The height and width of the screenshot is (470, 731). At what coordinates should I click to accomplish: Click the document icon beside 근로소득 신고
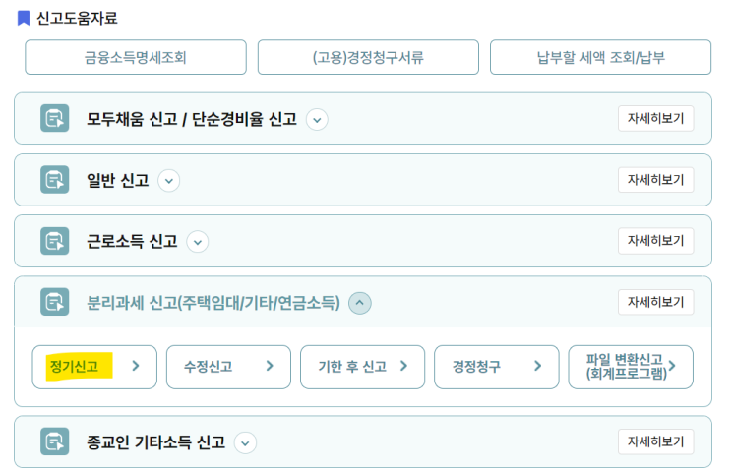click(x=55, y=241)
